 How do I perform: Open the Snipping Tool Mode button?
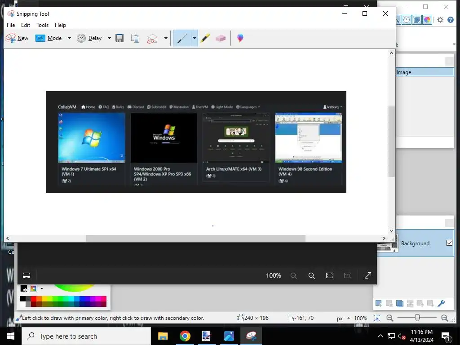click(49, 38)
